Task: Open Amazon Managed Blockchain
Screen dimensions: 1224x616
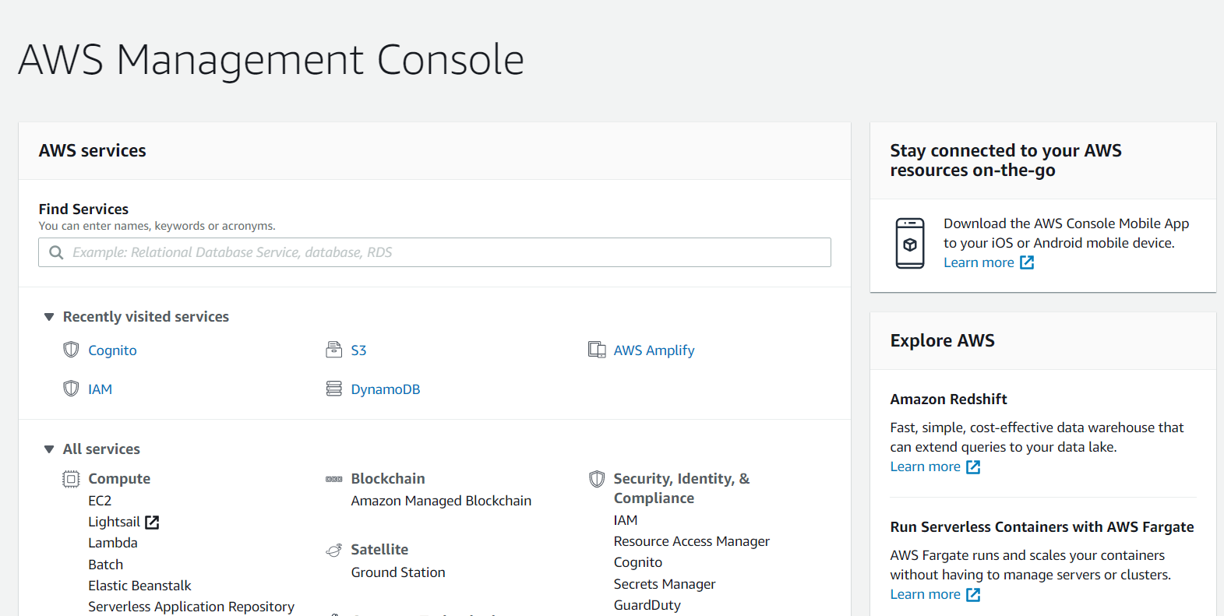Action: point(441,501)
